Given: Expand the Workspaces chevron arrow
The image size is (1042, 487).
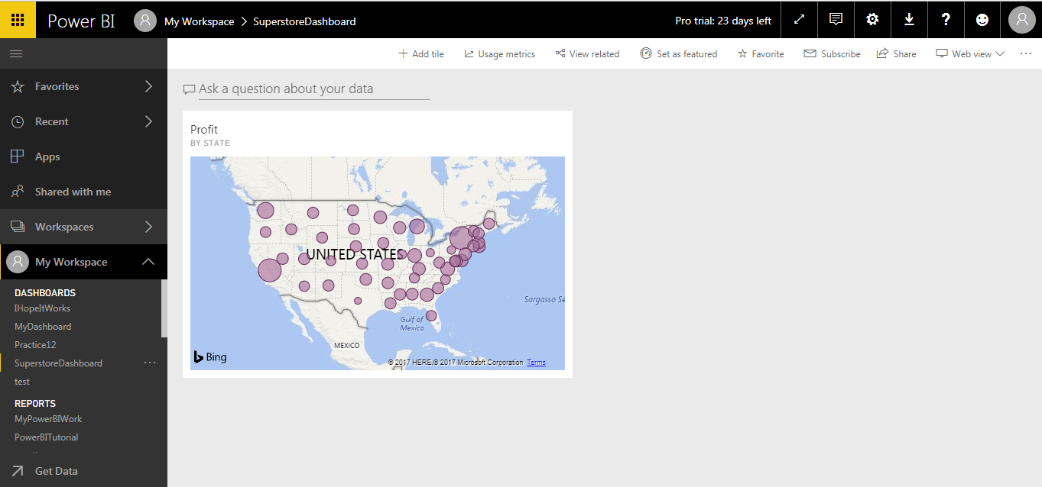Looking at the screenshot, I should coord(148,227).
